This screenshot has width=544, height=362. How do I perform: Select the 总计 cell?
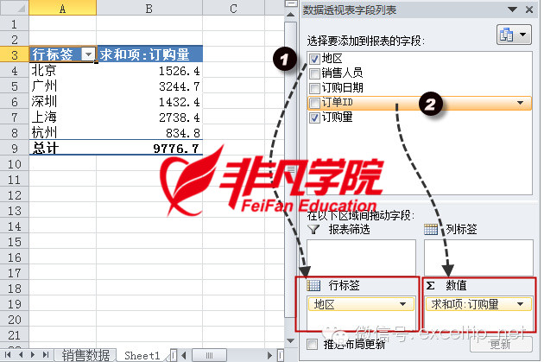62,149
